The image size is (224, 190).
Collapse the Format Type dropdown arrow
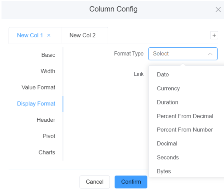tap(210, 54)
